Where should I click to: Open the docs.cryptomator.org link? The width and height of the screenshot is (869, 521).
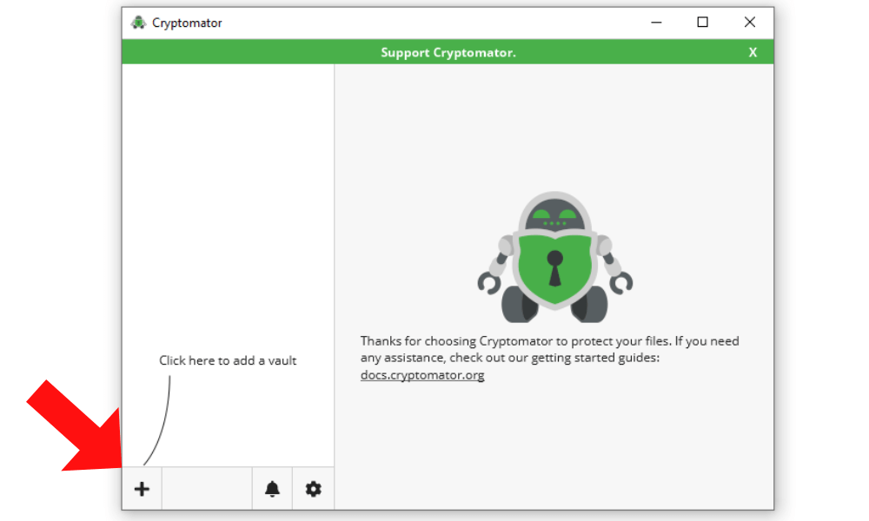(x=422, y=375)
